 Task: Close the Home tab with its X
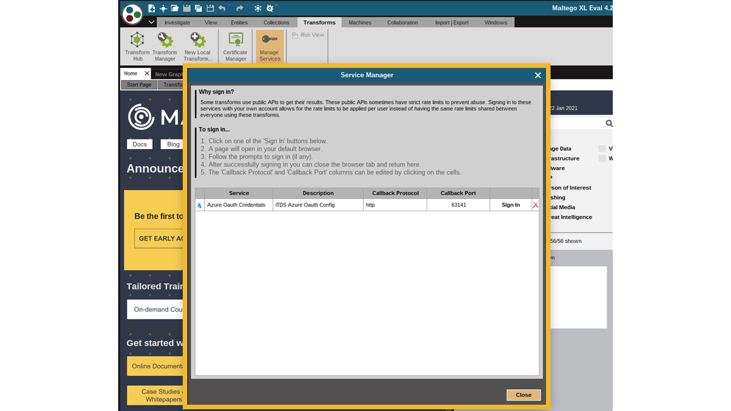147,74
